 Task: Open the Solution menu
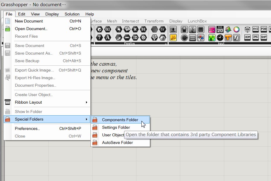point(72,14)
